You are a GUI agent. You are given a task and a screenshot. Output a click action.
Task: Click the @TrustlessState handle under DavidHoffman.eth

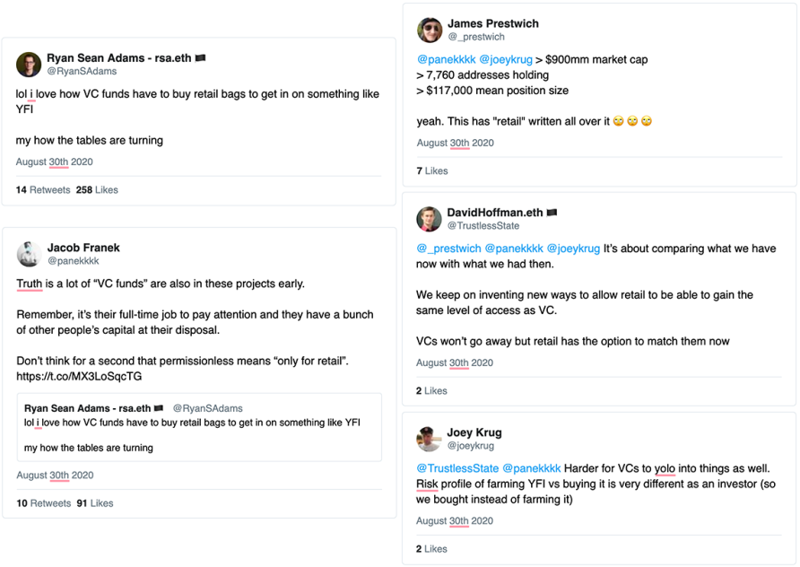483,226
